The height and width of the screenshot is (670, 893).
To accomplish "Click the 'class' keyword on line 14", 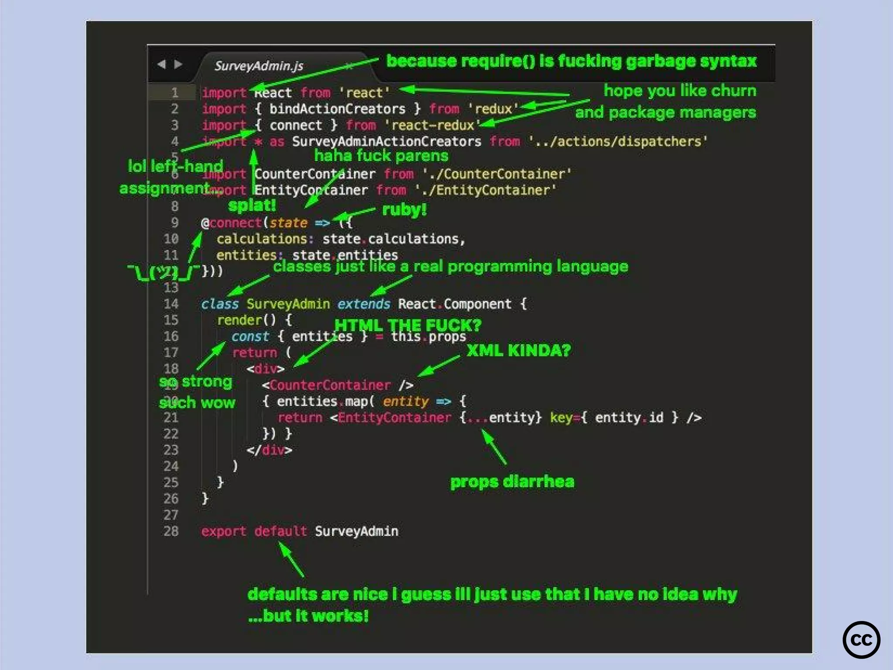I will click(x=220, y=304).
